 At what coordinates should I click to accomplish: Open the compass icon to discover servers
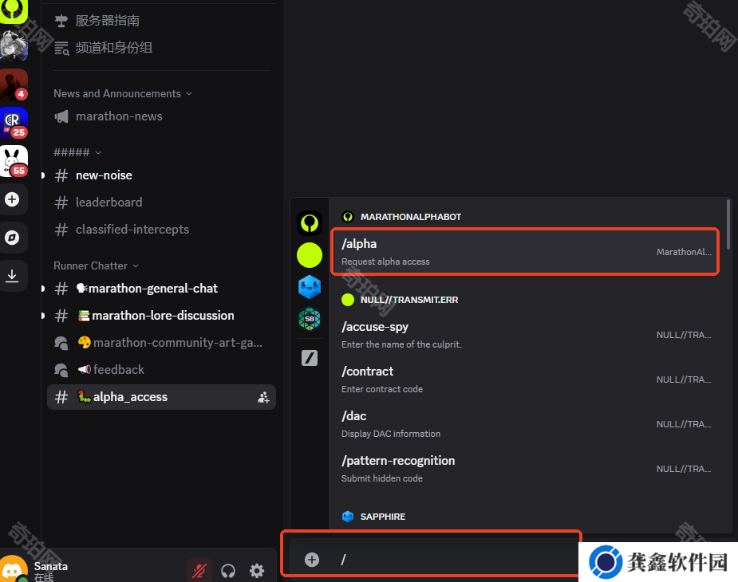[12, 238]
